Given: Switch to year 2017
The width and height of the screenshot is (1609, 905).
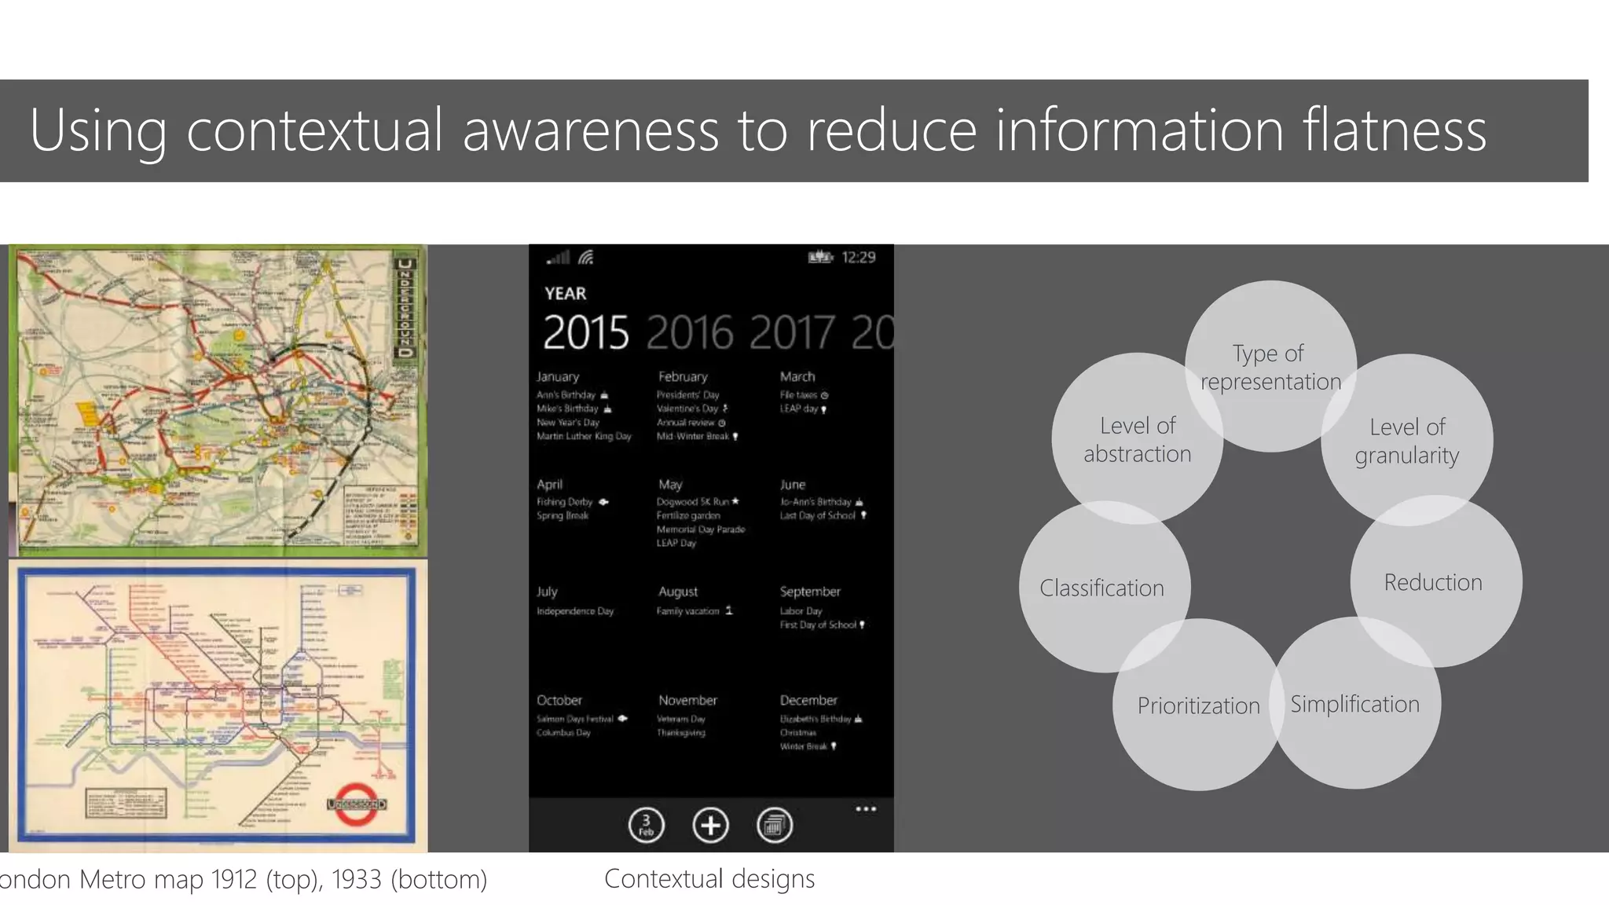Looking at the screenshot, I should (x=792, y=332).
